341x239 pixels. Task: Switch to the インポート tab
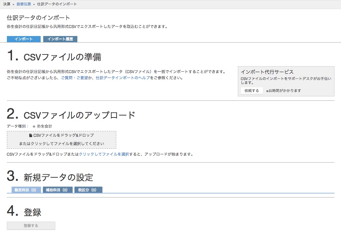pos(24,39)
